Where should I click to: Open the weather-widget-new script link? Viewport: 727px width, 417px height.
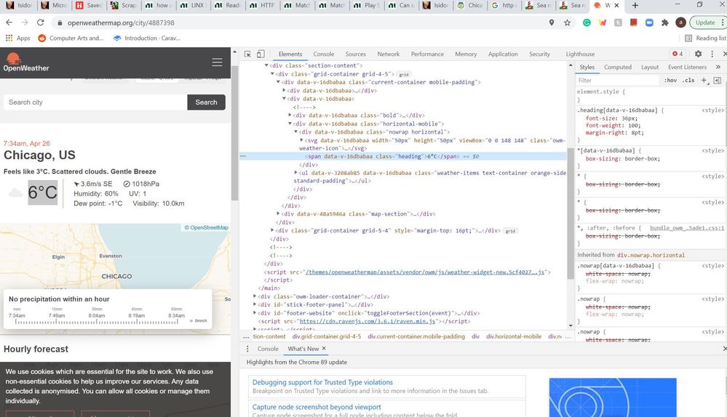pos(425,272)
